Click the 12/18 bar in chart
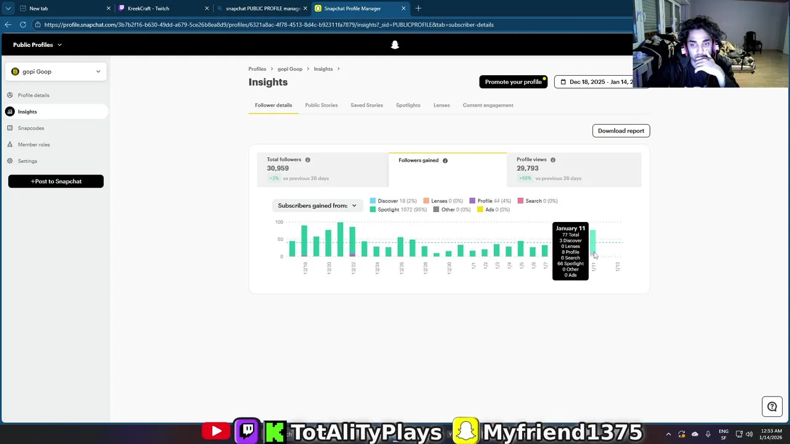The width and height of the screenshot is (790, 444). [304, 241]
